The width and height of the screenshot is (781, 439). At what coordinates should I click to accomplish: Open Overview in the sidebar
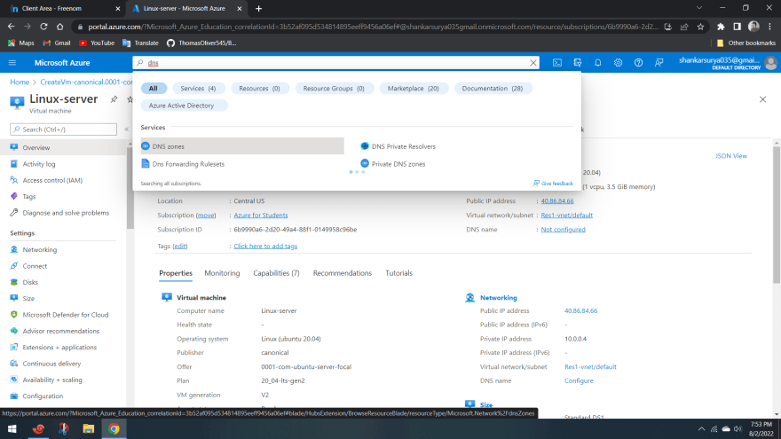35,148
